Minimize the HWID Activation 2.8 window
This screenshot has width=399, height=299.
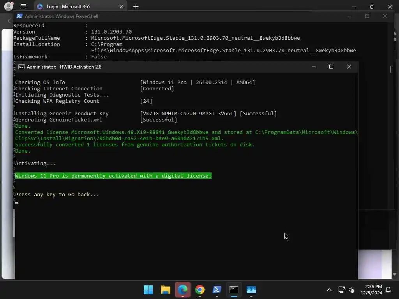click(x=314, y=67)
